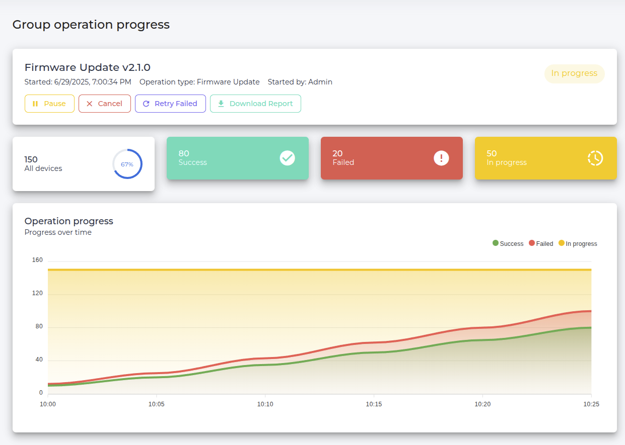This screenshot has width=625, height=445.
Task: Click the X icon in Cancel button
Action: 90,104
